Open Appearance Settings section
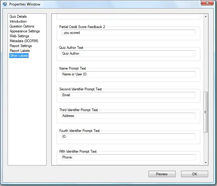Viewport: 217px width, 186px height. click(25, 31)
